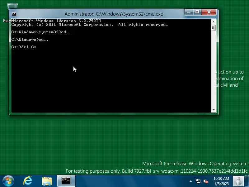Open Windows Explorer folder taskbar icon
The image size is (249, 187).
[x=47, y=181]
